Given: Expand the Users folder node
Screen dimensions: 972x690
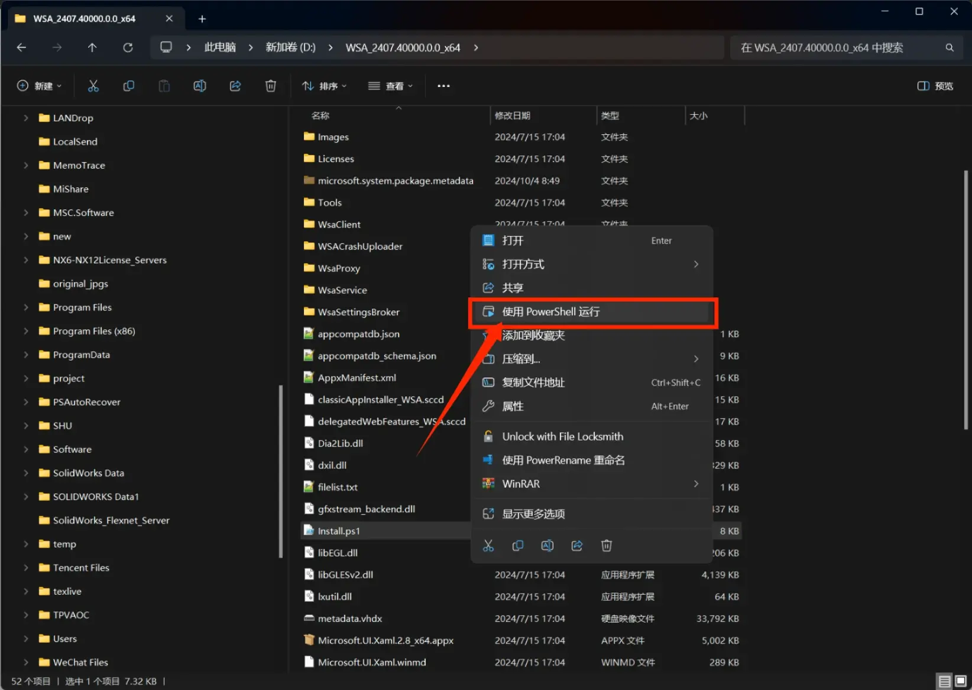Looking at the screenshot, I should click(25, 639).
